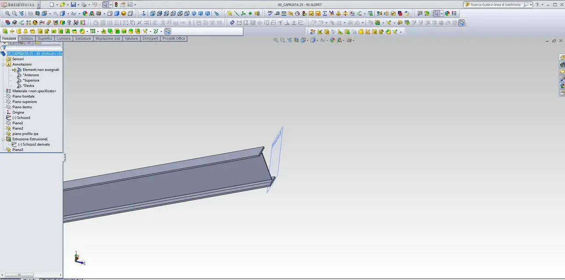Click the Sigma section properties icon
This screenshot has height=280, width=565.
(324, 13)
